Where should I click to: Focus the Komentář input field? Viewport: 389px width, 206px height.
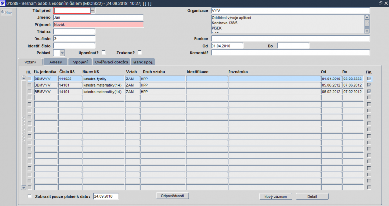290,53
